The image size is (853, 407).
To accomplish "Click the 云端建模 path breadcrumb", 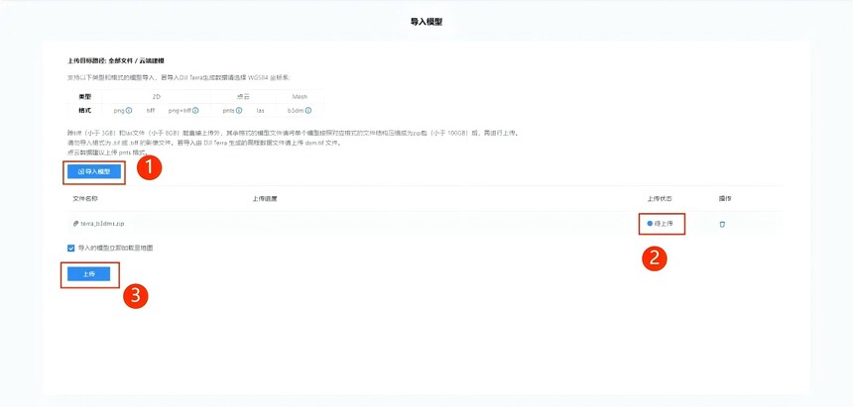I will [x=152, y=60].
